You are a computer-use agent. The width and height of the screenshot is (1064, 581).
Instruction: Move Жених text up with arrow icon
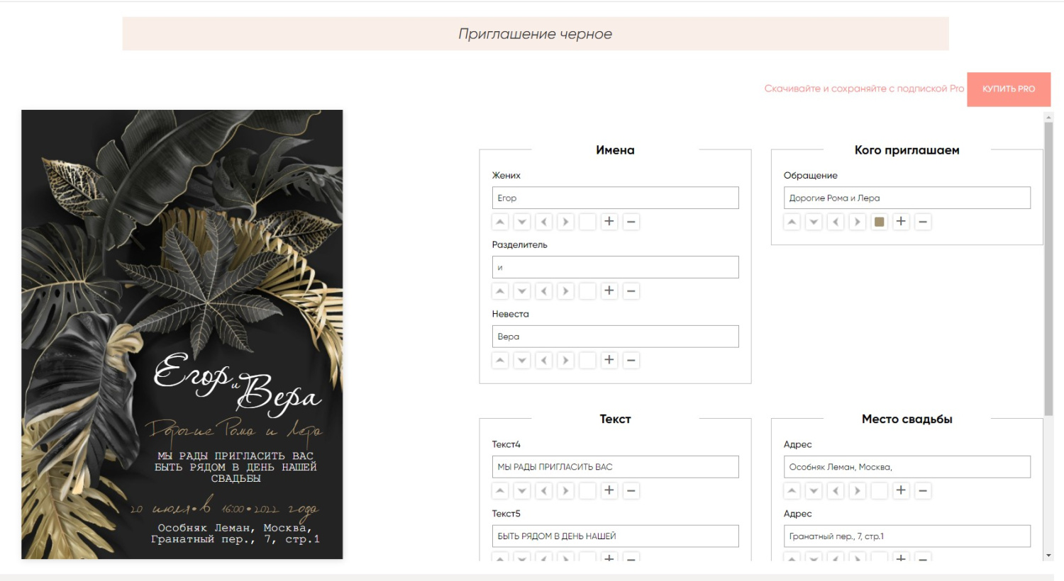point(500,222)
